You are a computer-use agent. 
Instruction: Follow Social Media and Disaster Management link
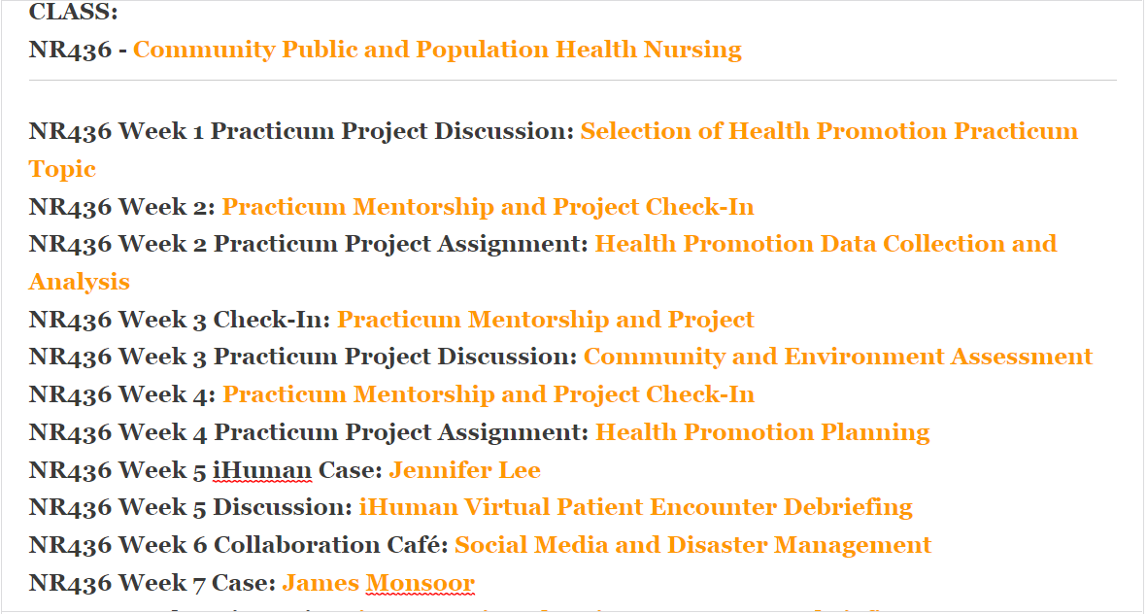tap(692, 545)
